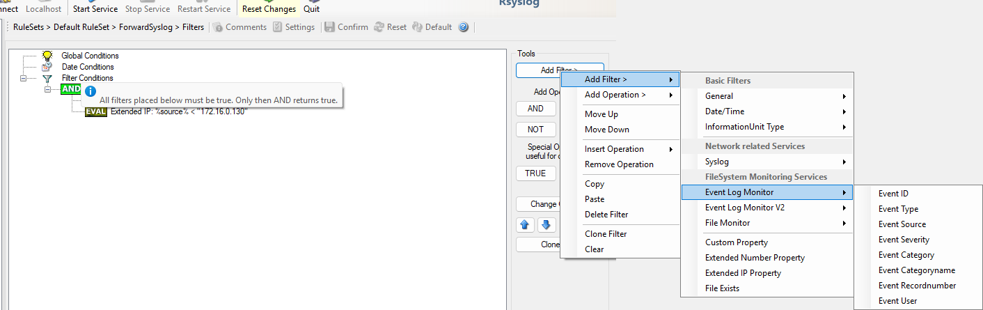The width and height of the screenshot is (983, 310).
Task: Click the TRUE special operation button
Action: tap(535, 173)
